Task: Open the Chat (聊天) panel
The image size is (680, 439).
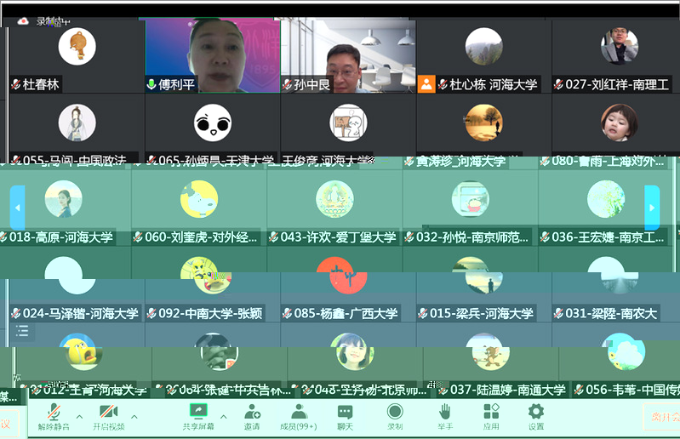Action: tap(345, 414)
